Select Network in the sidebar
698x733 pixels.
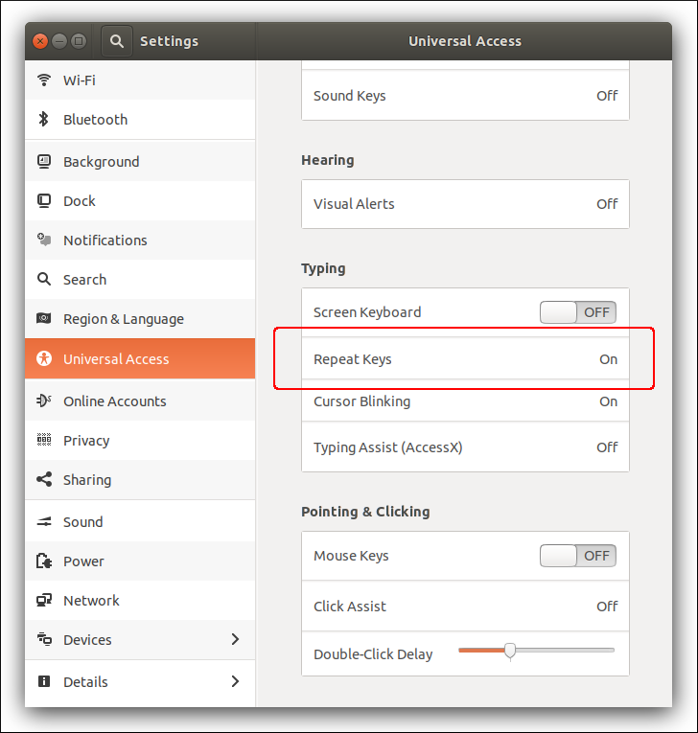(140, 600)
